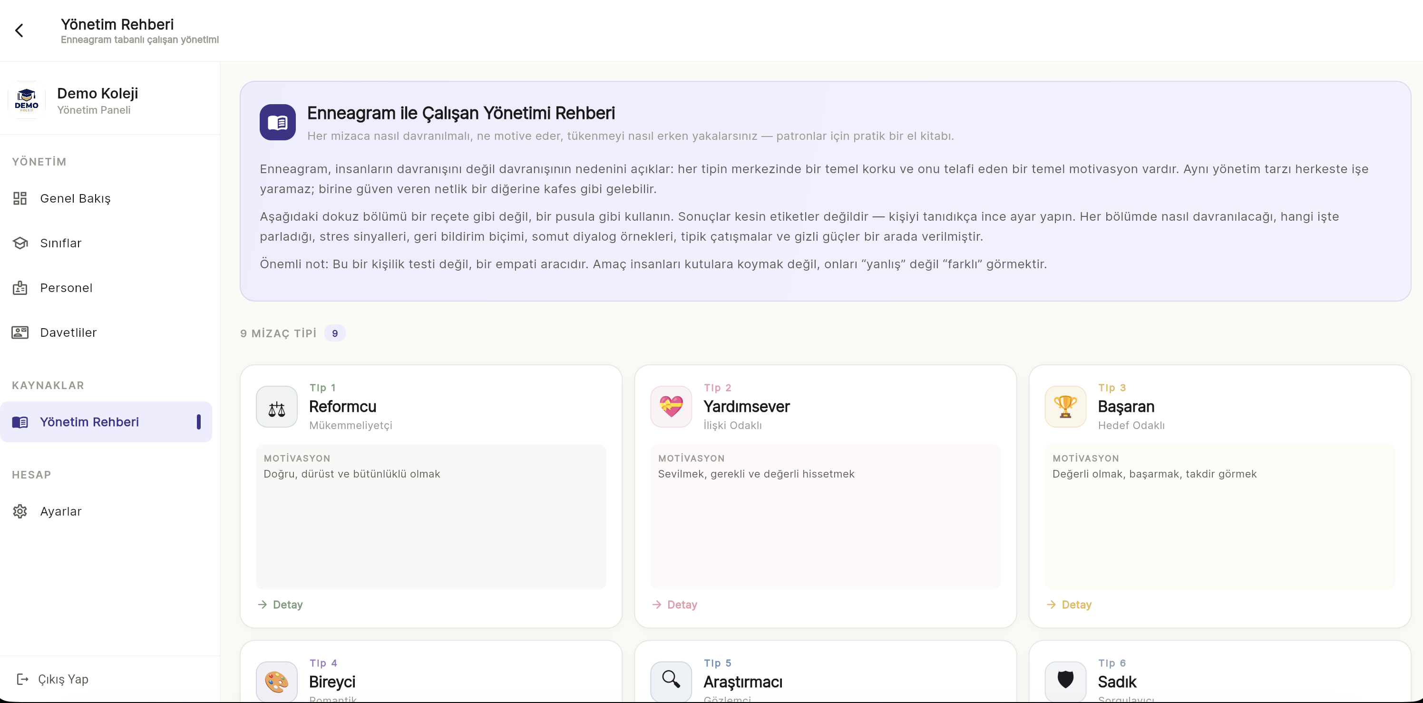This screenshot has width=1423, height=703.
Task: Click the Tip 1 label
Action: [322, 388]
